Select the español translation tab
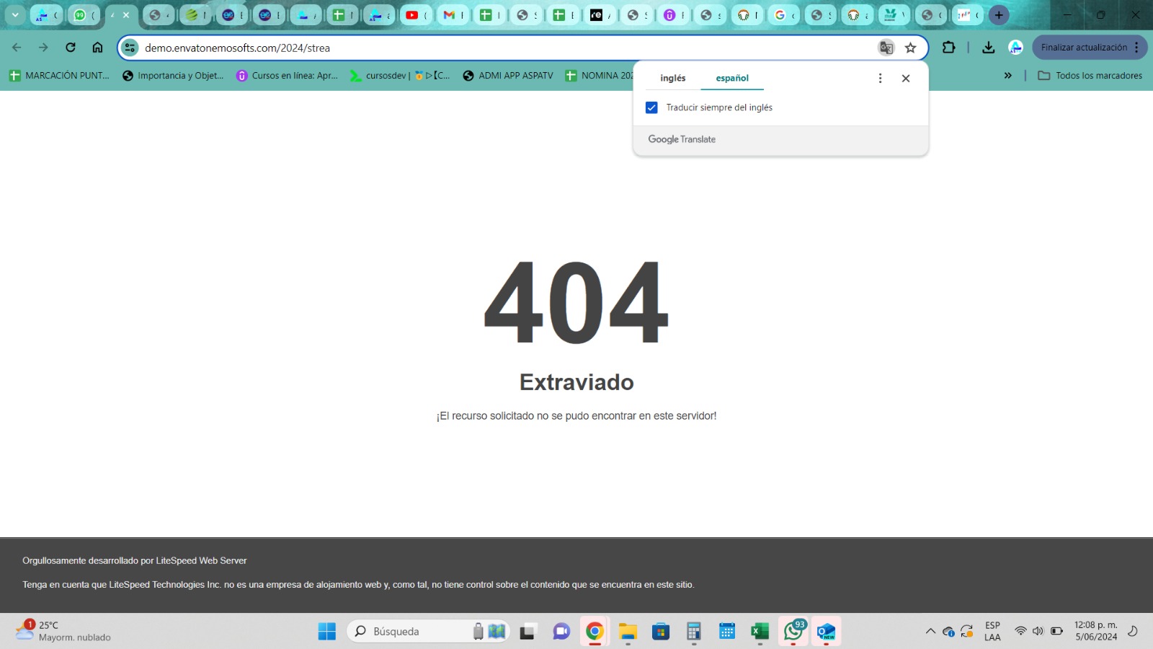This screenshot has width=1153, height=649. click(732, 78)
